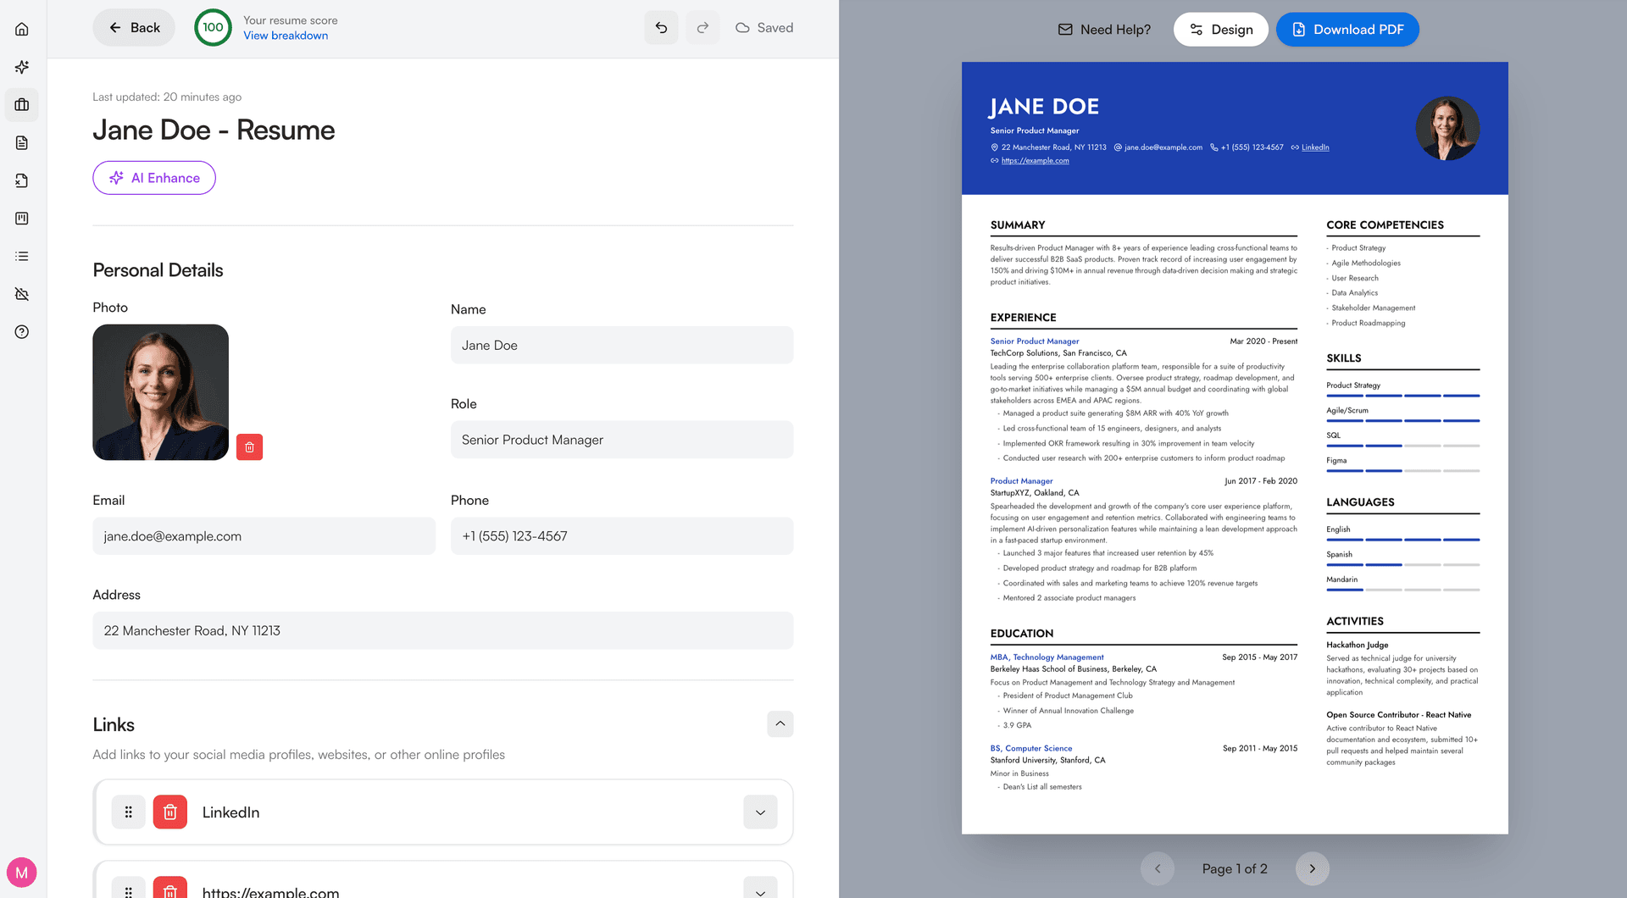This screenshot has height=898, width=1627.
Task: Delete the uploaded photo with trash button
Action: pyautogui.click(x=249, y=446)
